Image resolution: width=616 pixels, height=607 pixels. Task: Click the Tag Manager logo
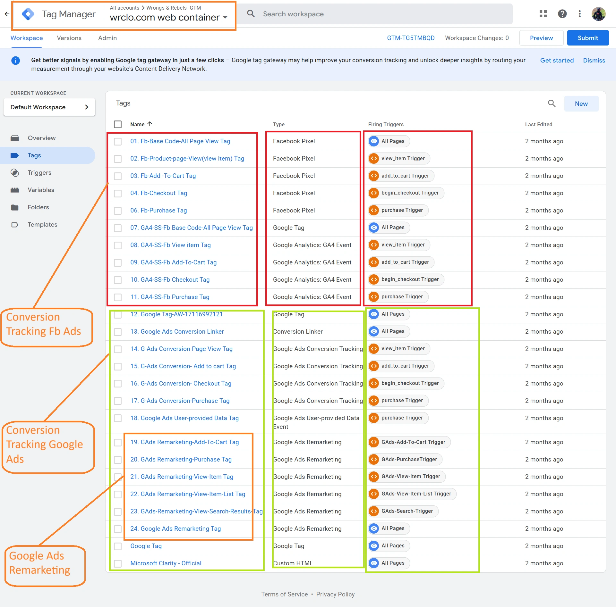click(x=28, y=14)
